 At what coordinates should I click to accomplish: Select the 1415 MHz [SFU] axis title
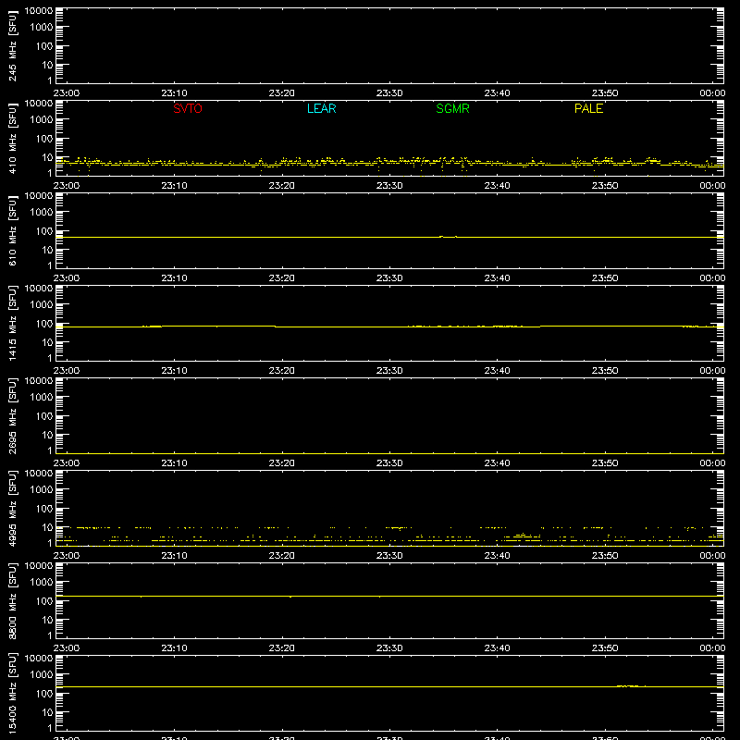13,323
